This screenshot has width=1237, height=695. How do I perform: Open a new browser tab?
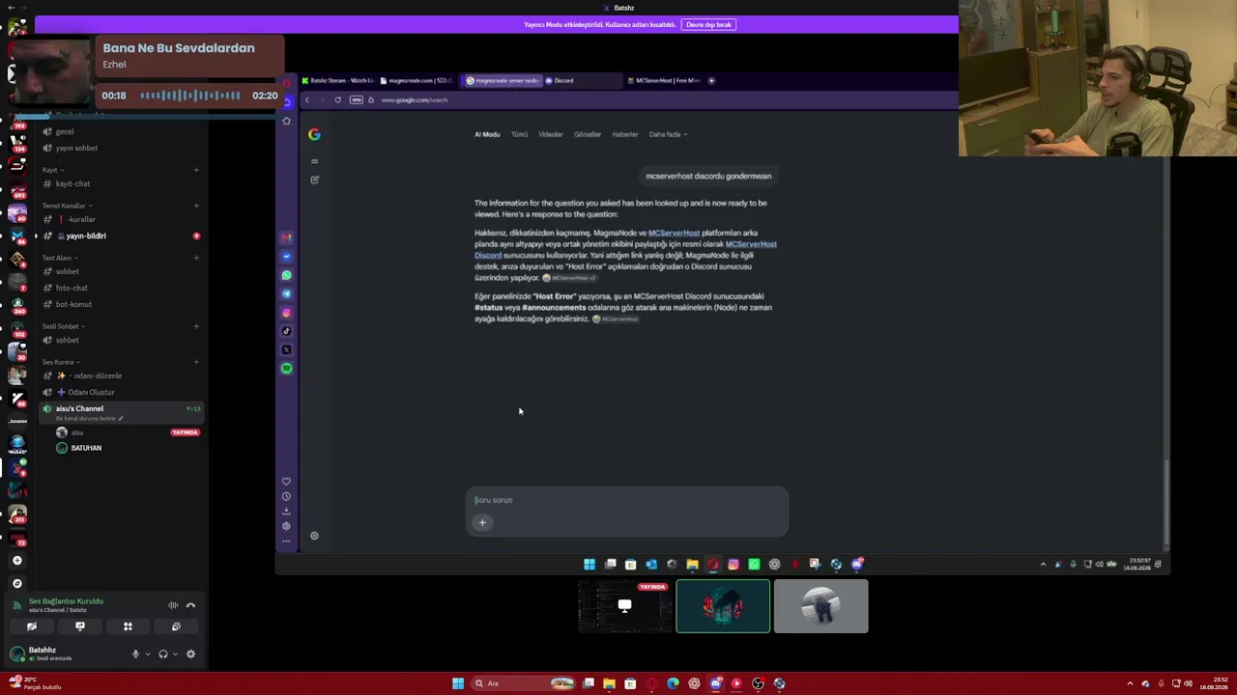(711, 80)
